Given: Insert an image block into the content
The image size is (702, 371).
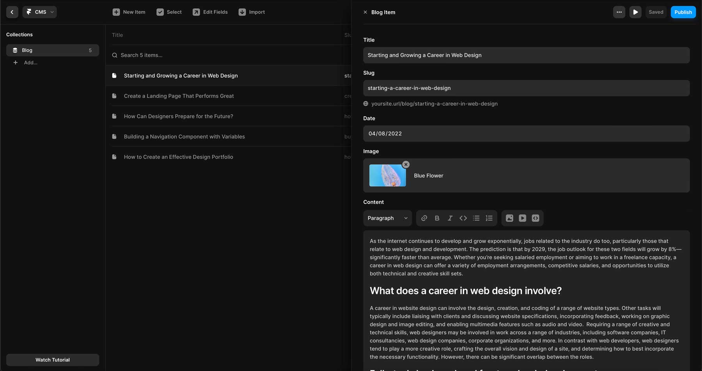Looking at the screenshot, I should (x=509, y=218).
